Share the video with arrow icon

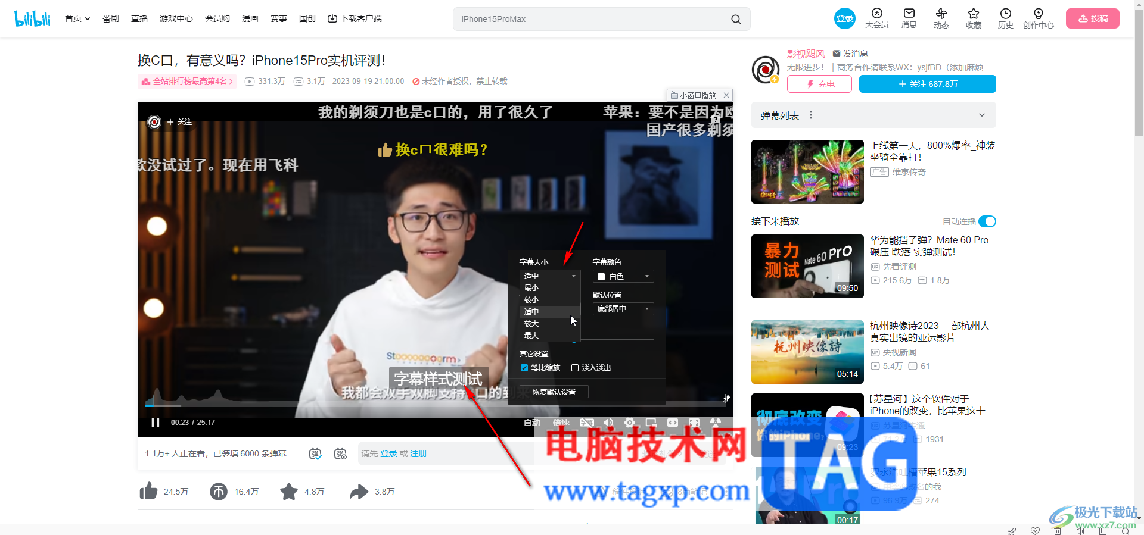pos(359,492)
